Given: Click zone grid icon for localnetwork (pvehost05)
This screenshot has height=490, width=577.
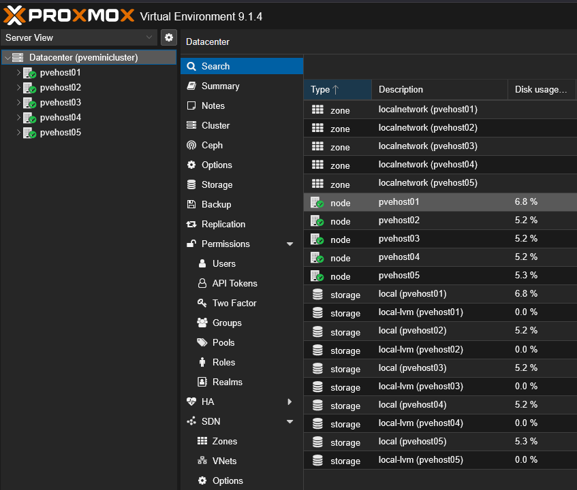Looking at the screenshot, I should [317, 184].
